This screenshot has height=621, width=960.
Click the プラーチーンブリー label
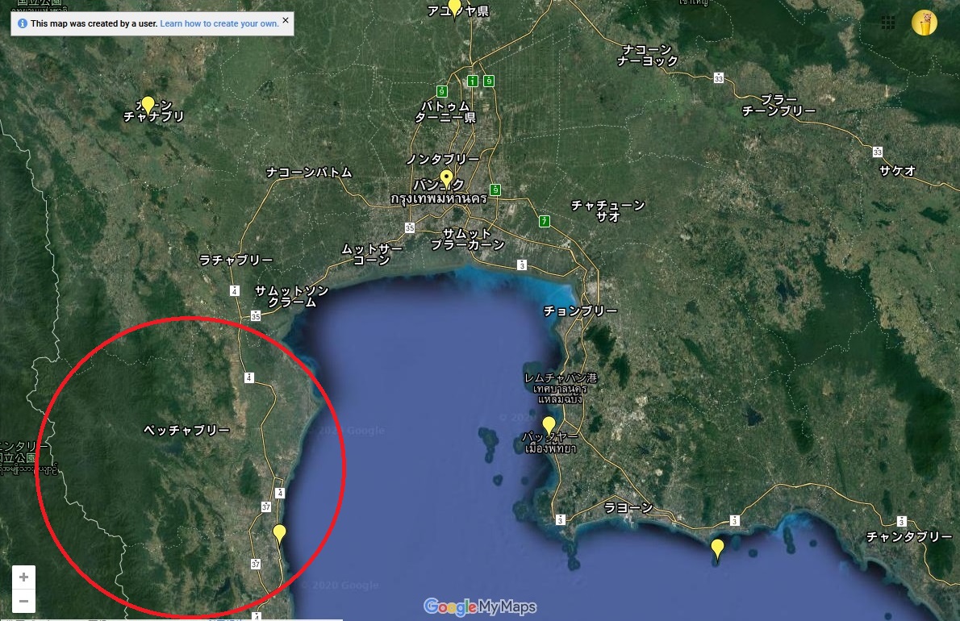[778, 105]
